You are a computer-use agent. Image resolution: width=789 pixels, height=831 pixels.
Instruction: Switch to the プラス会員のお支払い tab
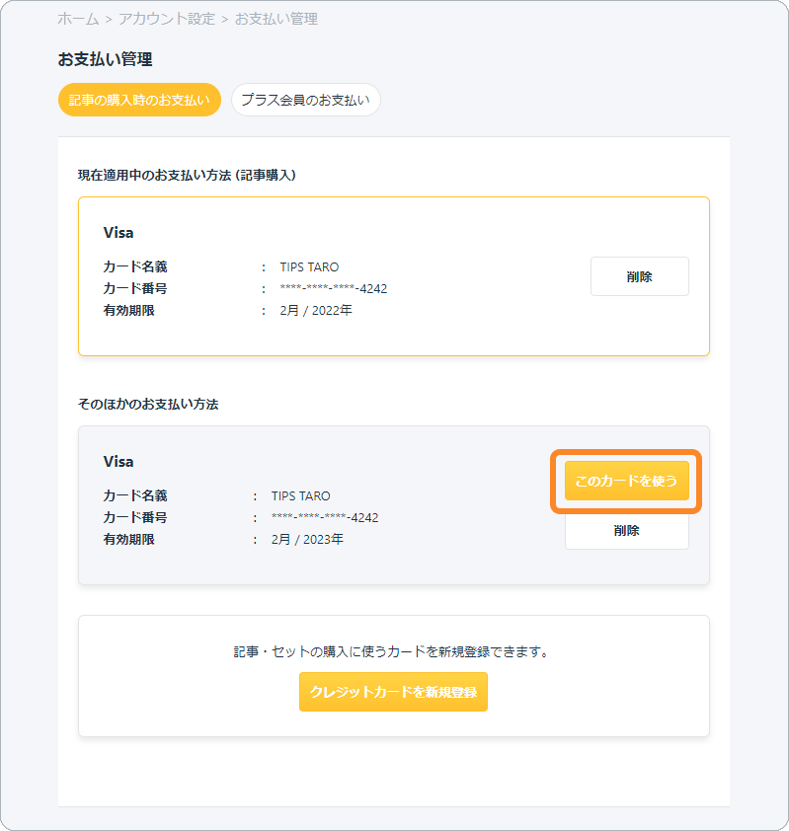pyautogui.click(x=306, y=100)
